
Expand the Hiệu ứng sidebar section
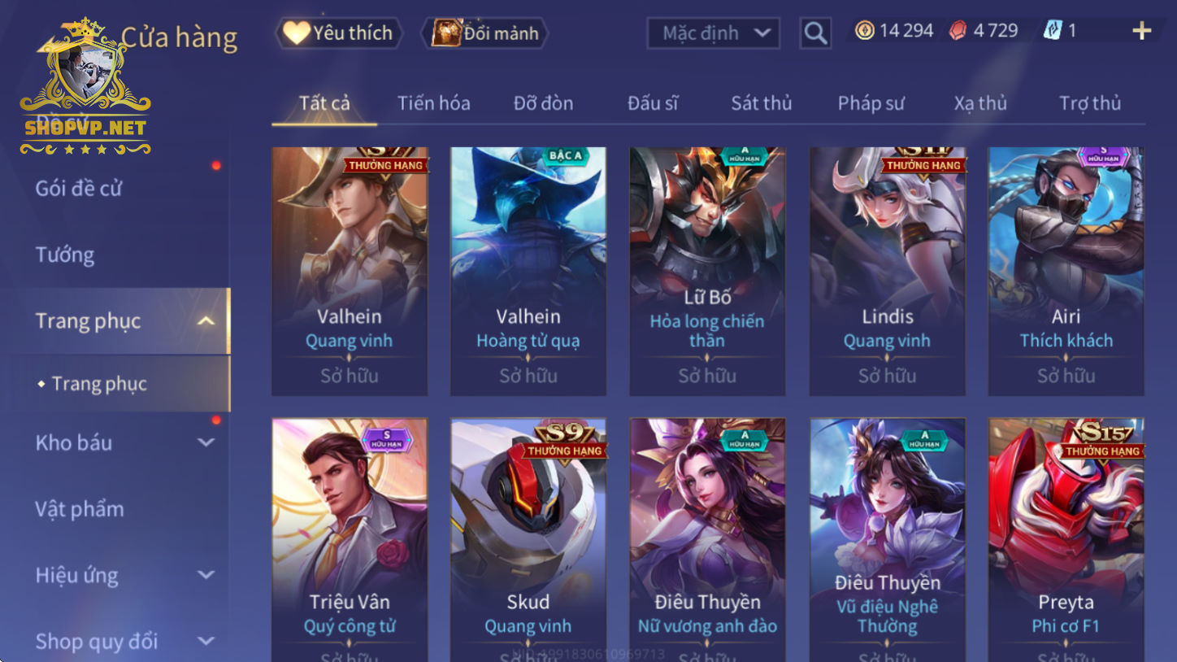tap(206, 575)
